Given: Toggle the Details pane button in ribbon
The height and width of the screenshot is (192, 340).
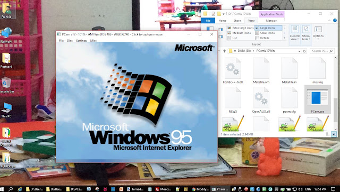Looking at the screenshot, I should (x=220, y=36).
